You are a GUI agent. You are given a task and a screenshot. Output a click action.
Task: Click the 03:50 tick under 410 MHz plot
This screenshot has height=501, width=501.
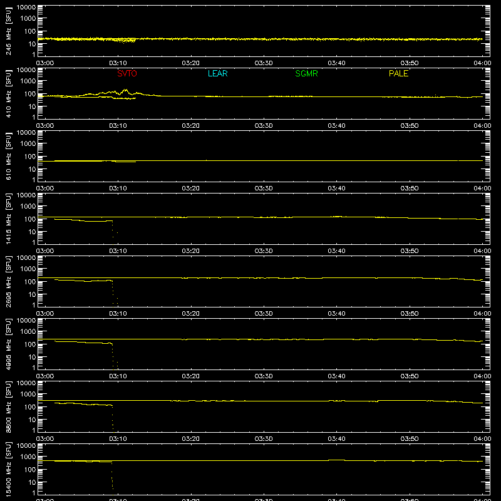410,126
